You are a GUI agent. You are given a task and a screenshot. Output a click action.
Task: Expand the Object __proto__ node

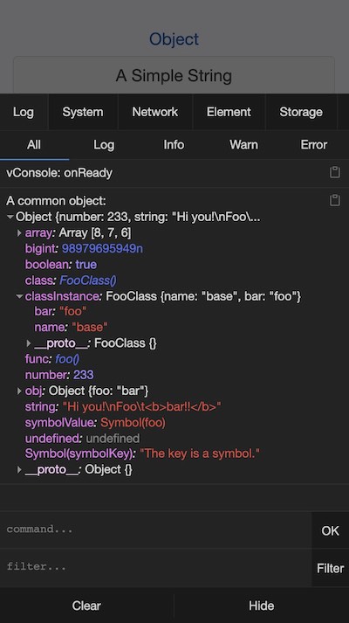(19, 469)
